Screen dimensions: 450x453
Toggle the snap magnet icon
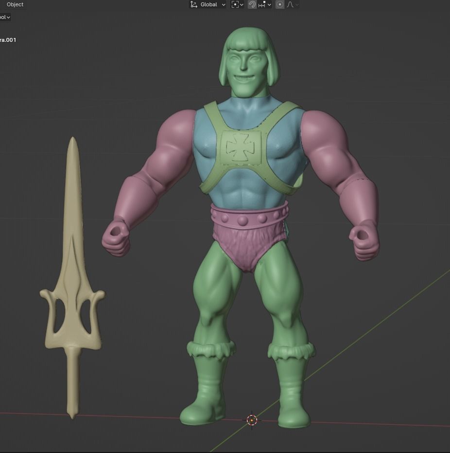click(252, 4)
